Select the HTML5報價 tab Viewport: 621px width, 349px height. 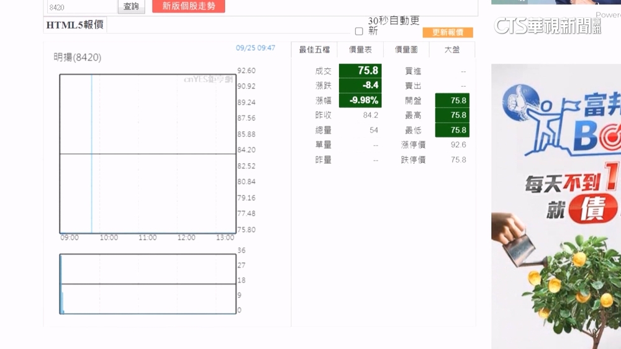point(75,25)
